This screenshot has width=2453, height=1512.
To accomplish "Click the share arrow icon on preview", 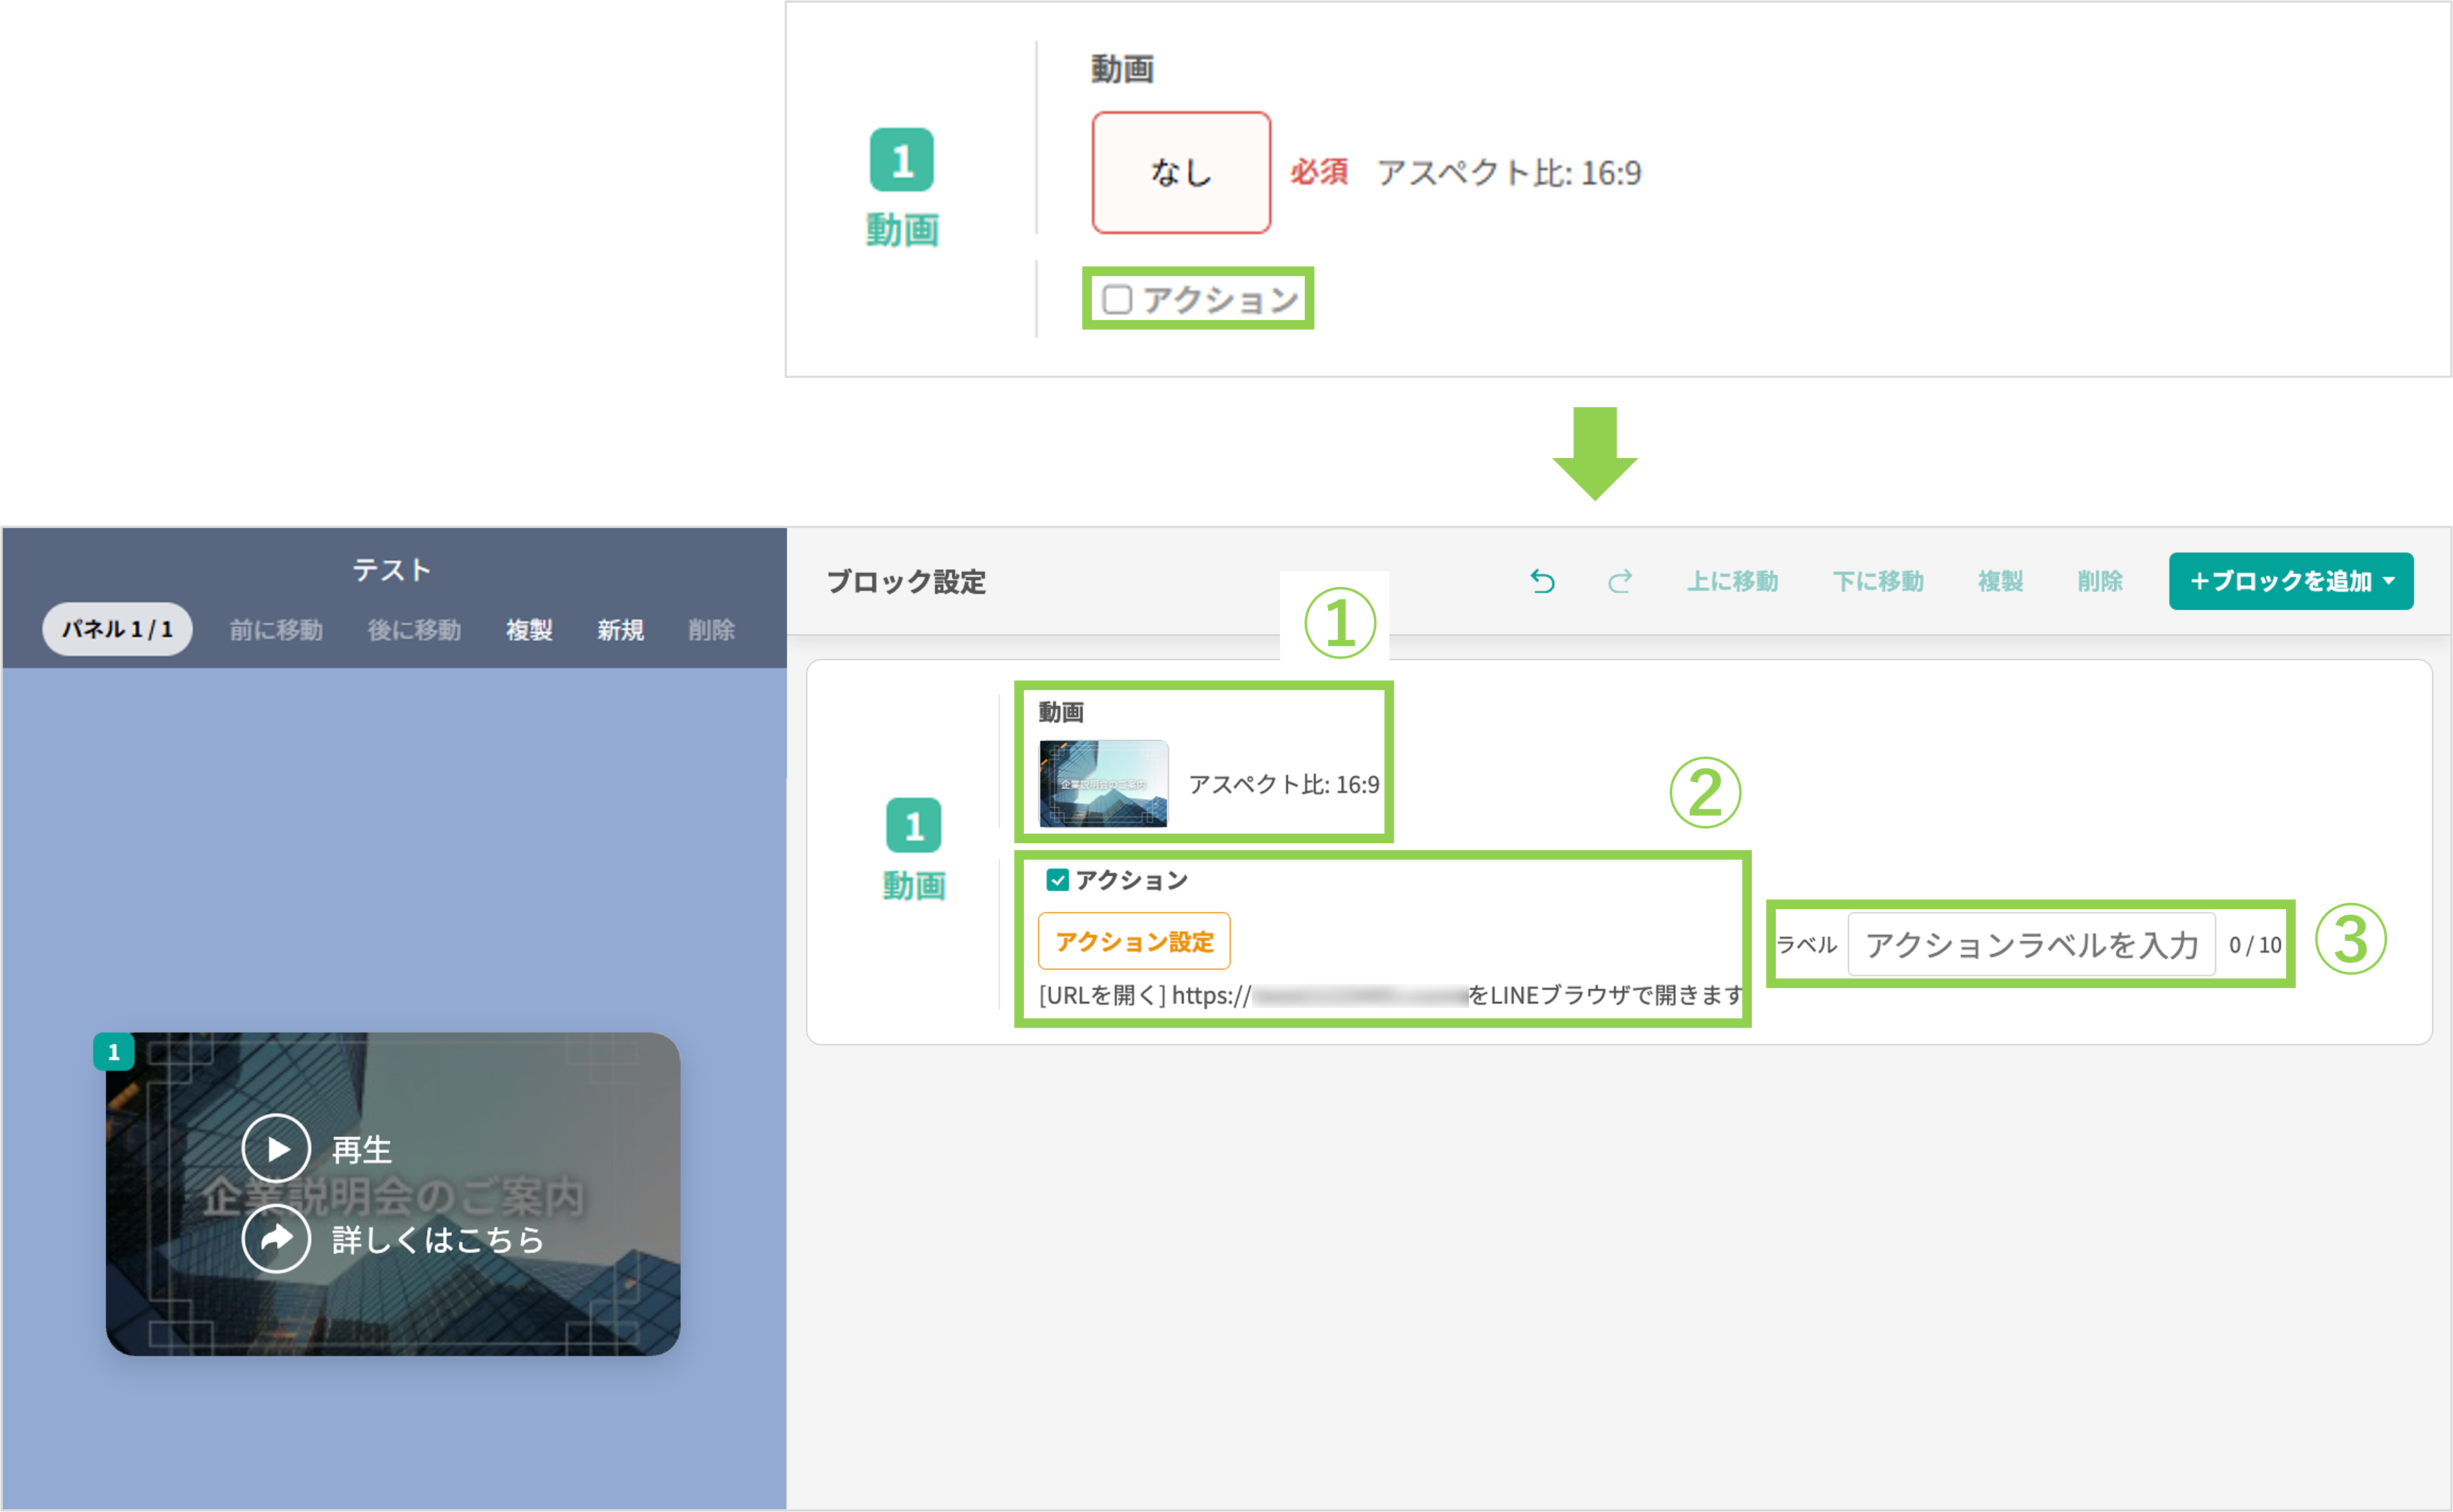I will pos(277,1239).
